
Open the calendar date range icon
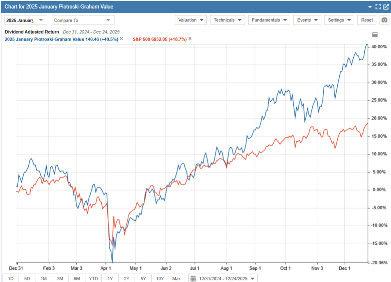coord(193,278)
